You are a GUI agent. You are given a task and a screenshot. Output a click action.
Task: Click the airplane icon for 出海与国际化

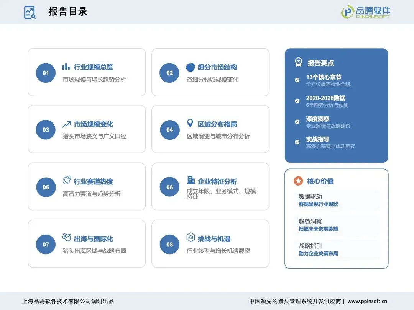(x=67, y=237)
